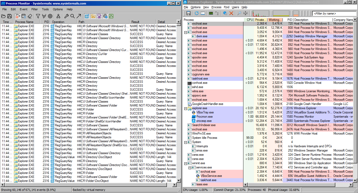Sort Process Explorer by the Working Set column
This screenshot has width=358, height=193.
click(275, 20)
